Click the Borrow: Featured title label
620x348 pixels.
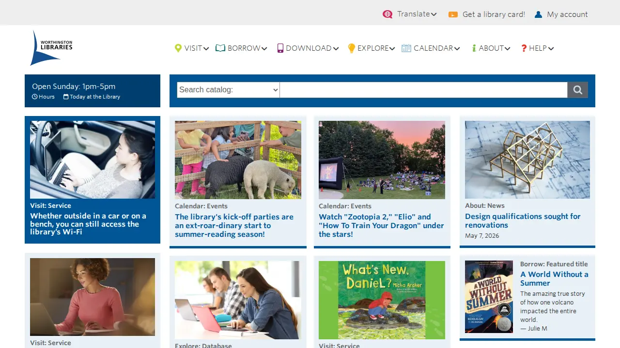pos(554,264)
